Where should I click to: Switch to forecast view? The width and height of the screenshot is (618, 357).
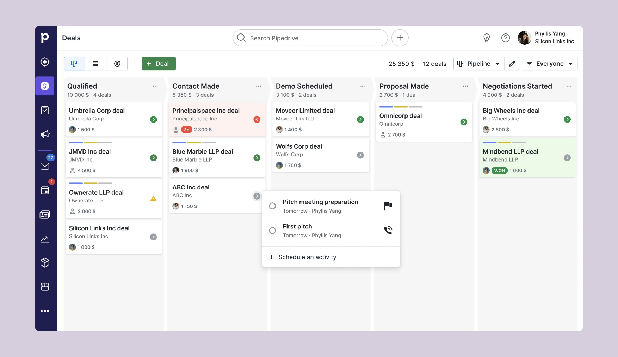click(117, 64)
